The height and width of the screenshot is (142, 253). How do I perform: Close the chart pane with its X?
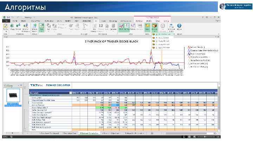tap(218, 37)
